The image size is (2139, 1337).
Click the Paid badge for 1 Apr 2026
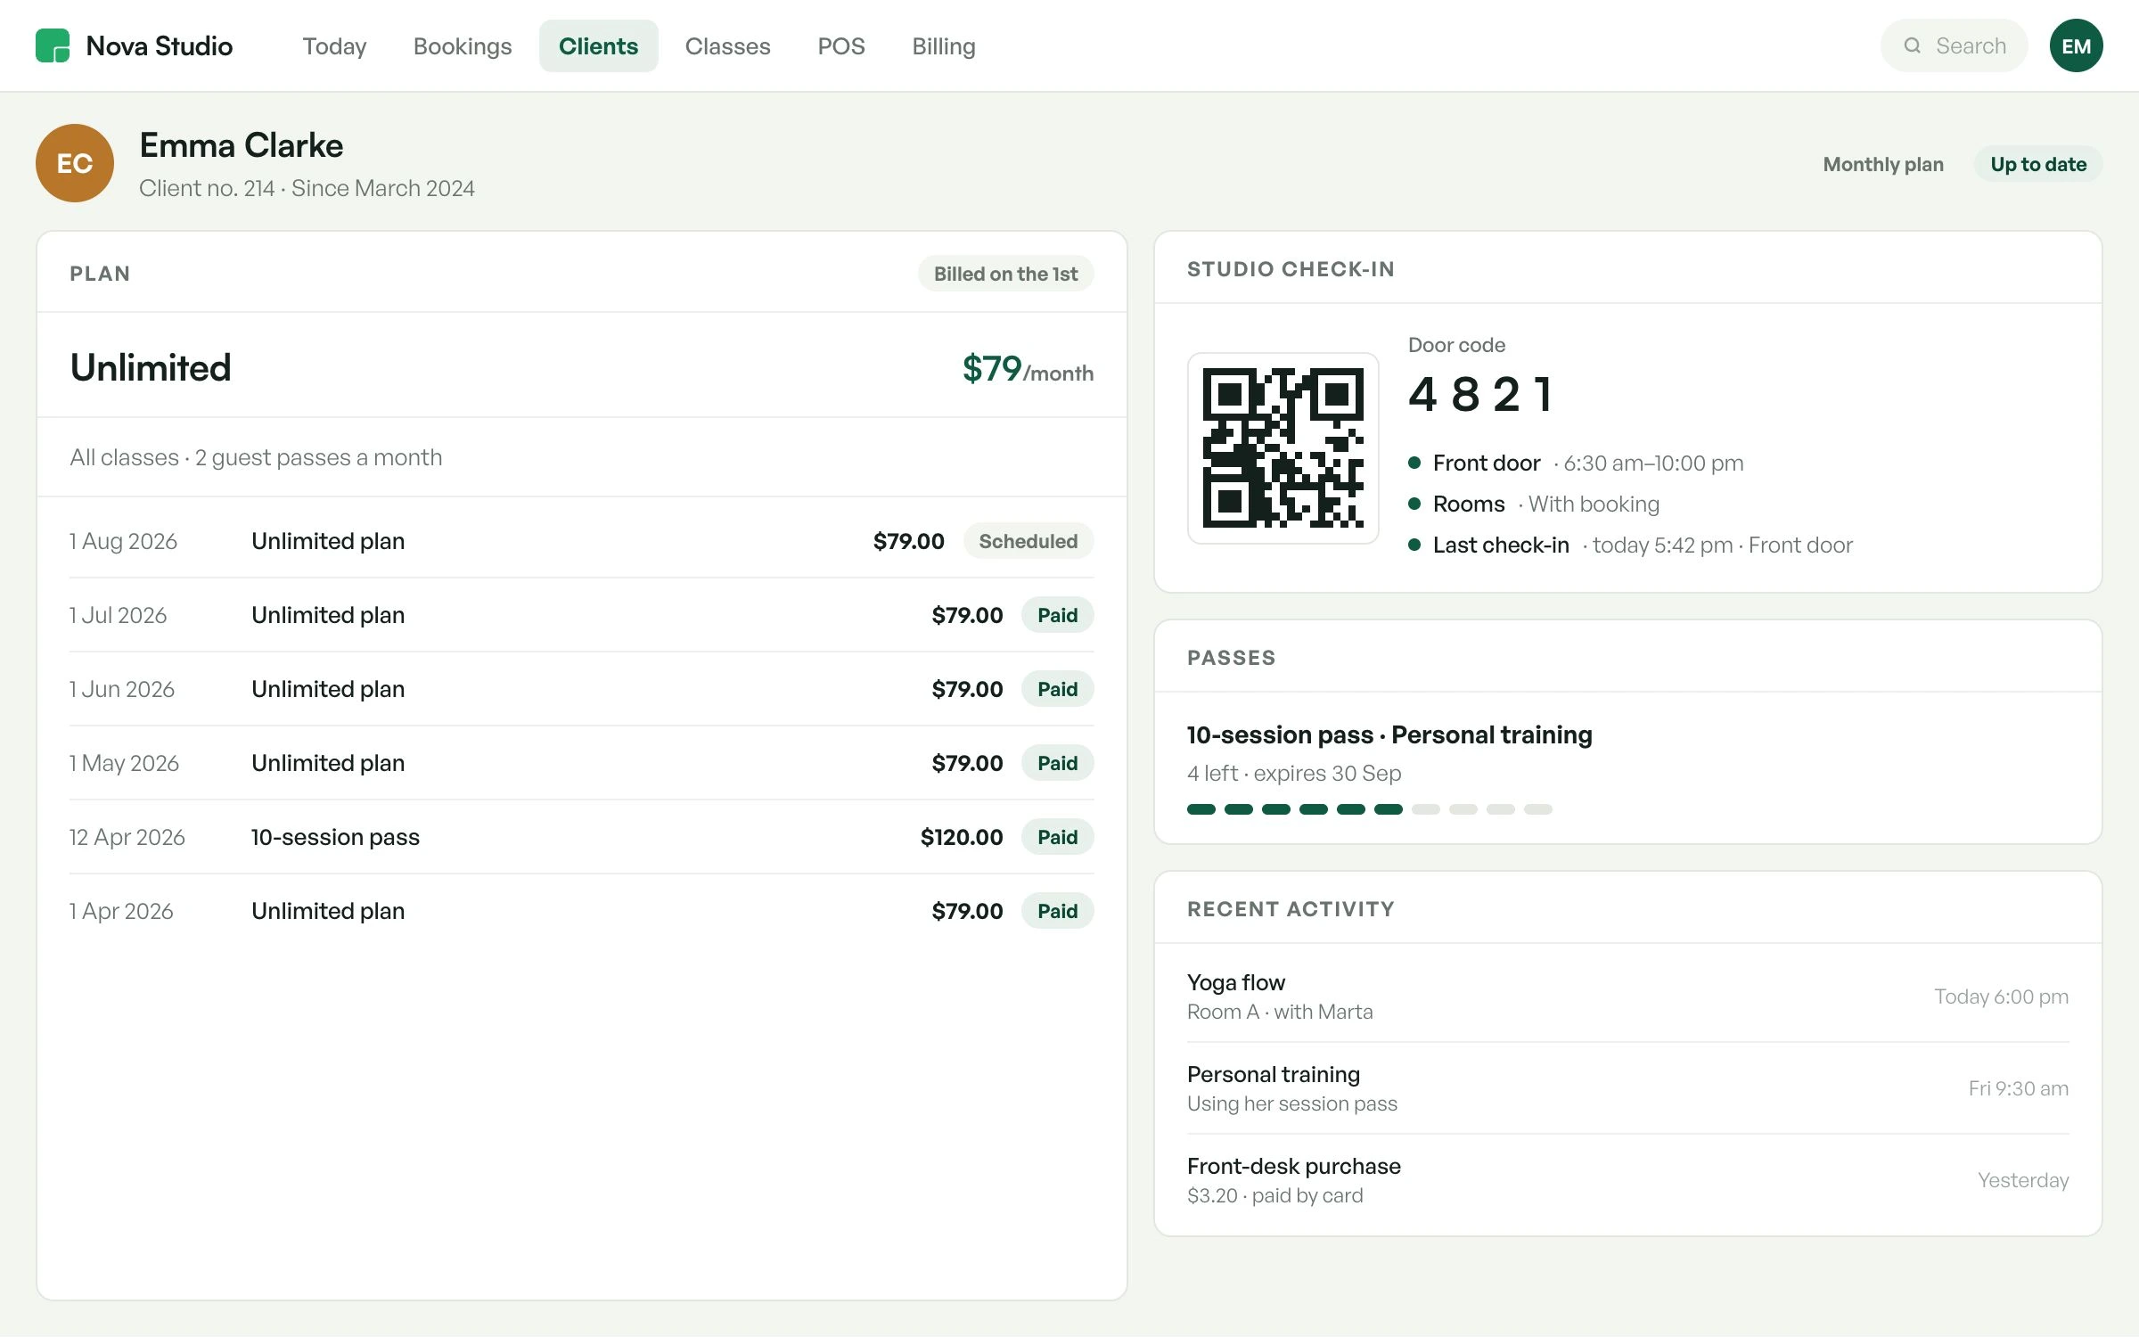point(1057,911)
